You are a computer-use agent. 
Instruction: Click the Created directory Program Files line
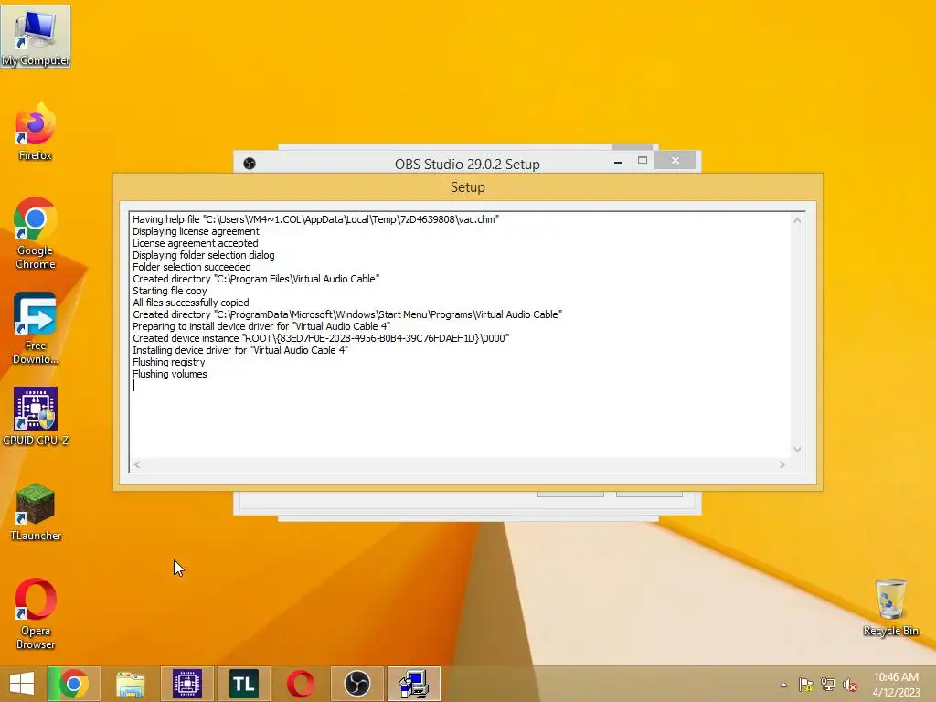[256, 280]
